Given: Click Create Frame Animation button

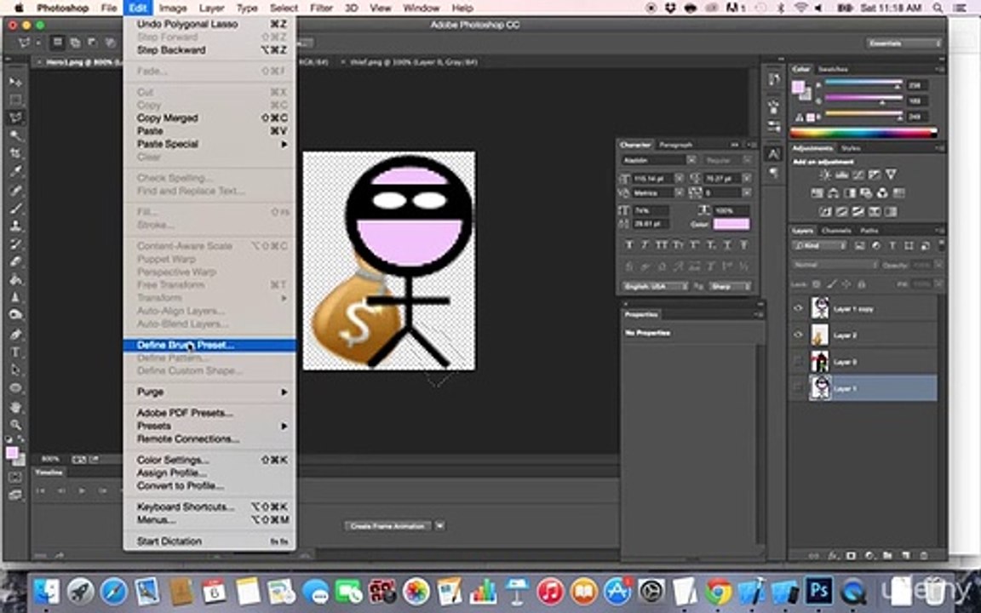Looking at the screenshot, I should tap(387, 526).
